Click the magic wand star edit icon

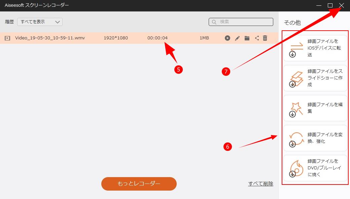coord(296,109)
